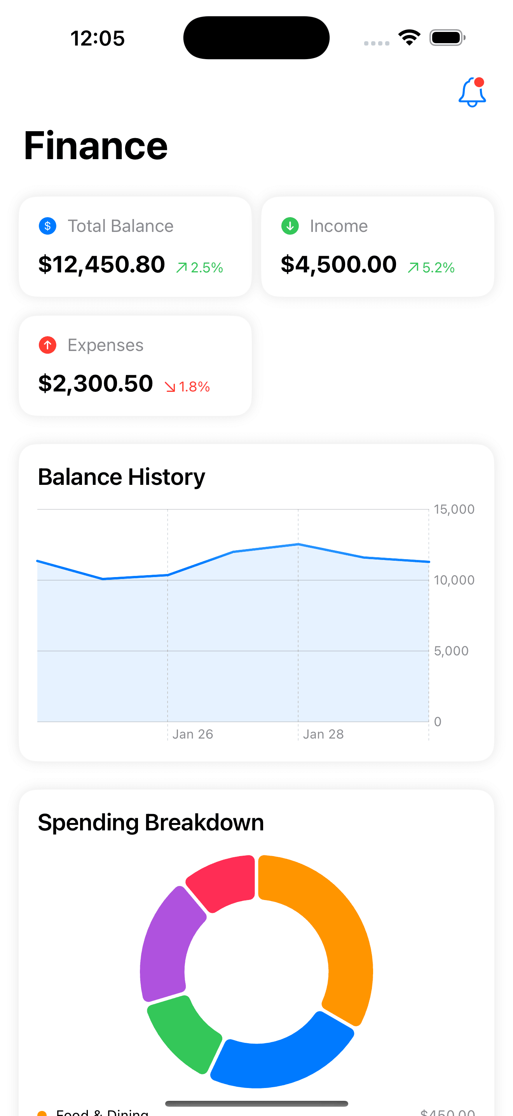Tap the Jan 28 point on the balance chart
The width and height of the screenshot is (513, 1116).
[298, 544]
